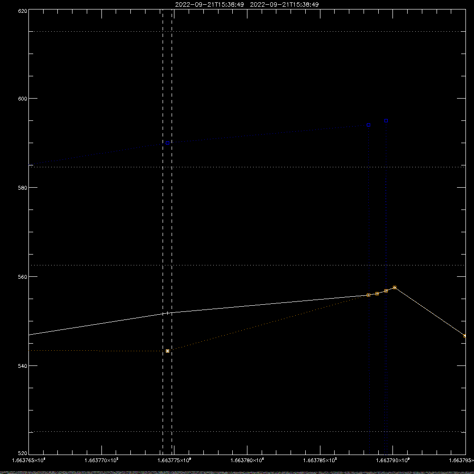Image resolution: width=474 pixels, height=474 pixels.
Task: Select the x-axis label 1.663790×10⁹
Action: (x=393, y=460)
